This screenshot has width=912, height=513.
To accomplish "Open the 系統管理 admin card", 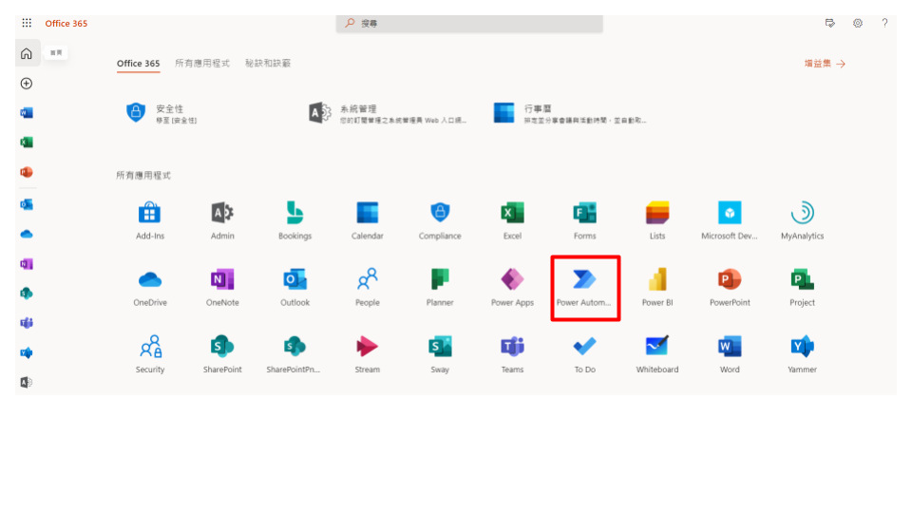I will 388,113.
